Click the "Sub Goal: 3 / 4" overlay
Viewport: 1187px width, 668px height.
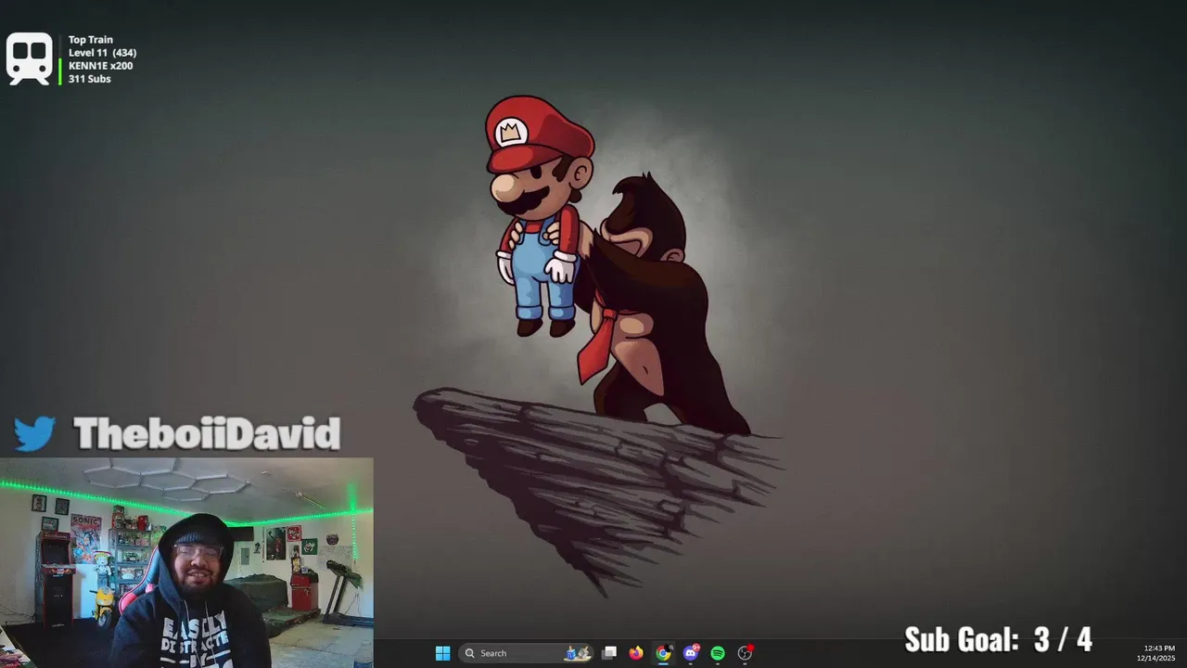click(998, 639)
